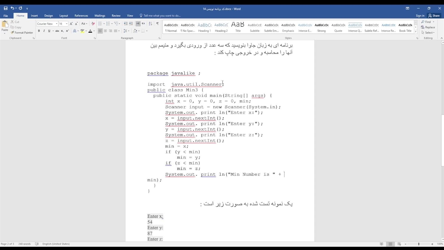Click the Tell me what you want field
The image size is (444, 250).
point(162,16)
